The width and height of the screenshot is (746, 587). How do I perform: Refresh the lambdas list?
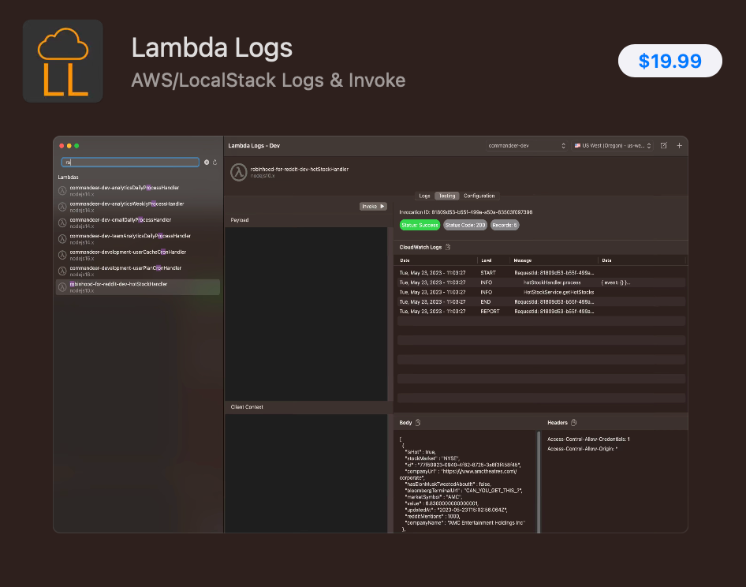[x=215, y=163]
